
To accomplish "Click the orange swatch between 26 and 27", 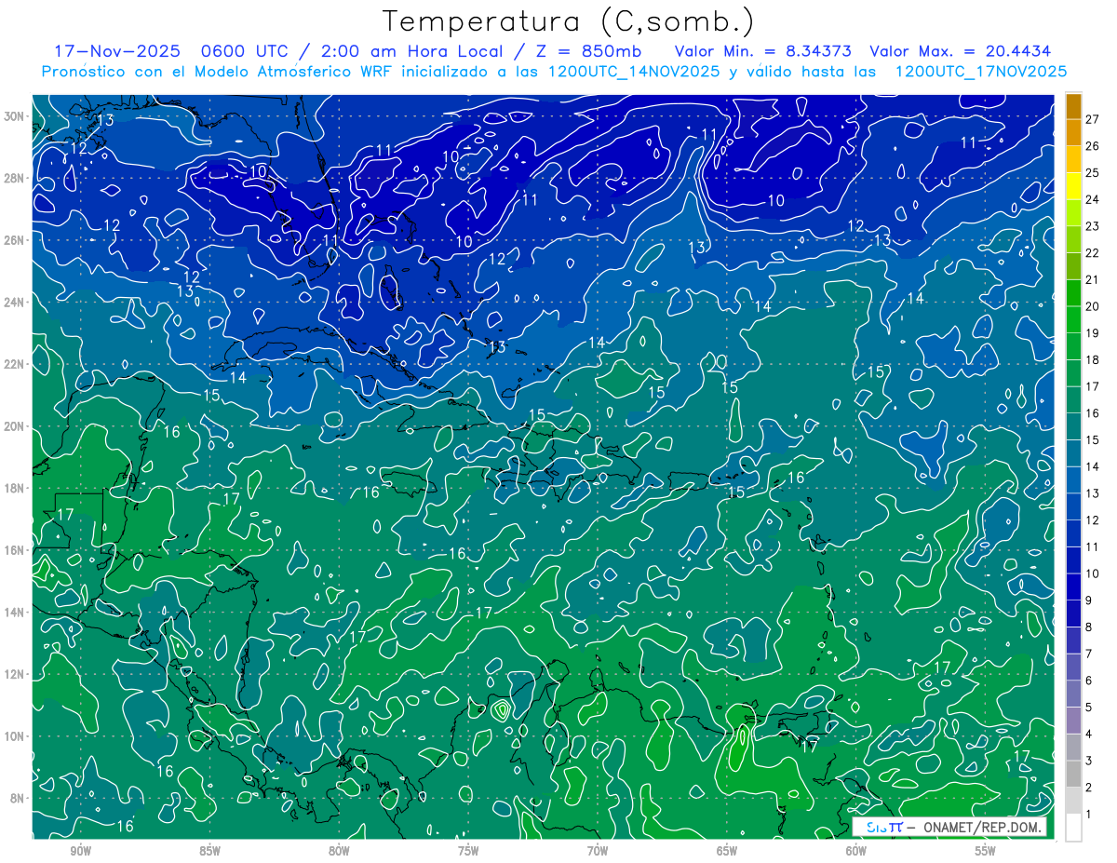I will click(x=1073, y=131).
